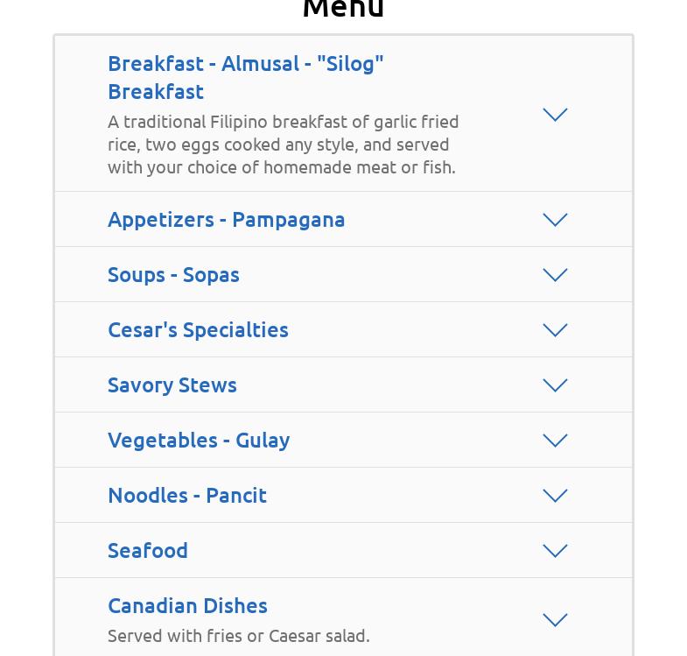Click the Savory Stews chevron arrow
The image size is (687, 656).
pos(555,385)
